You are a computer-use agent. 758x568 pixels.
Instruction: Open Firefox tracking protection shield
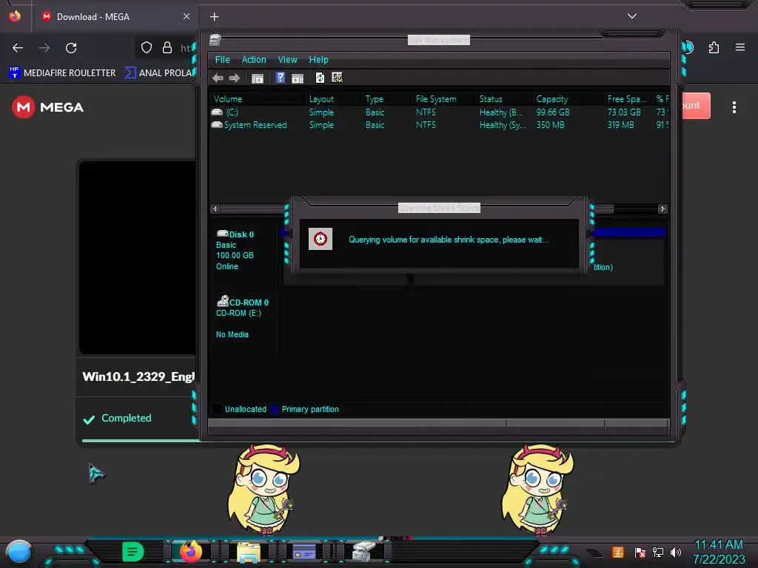147,47
